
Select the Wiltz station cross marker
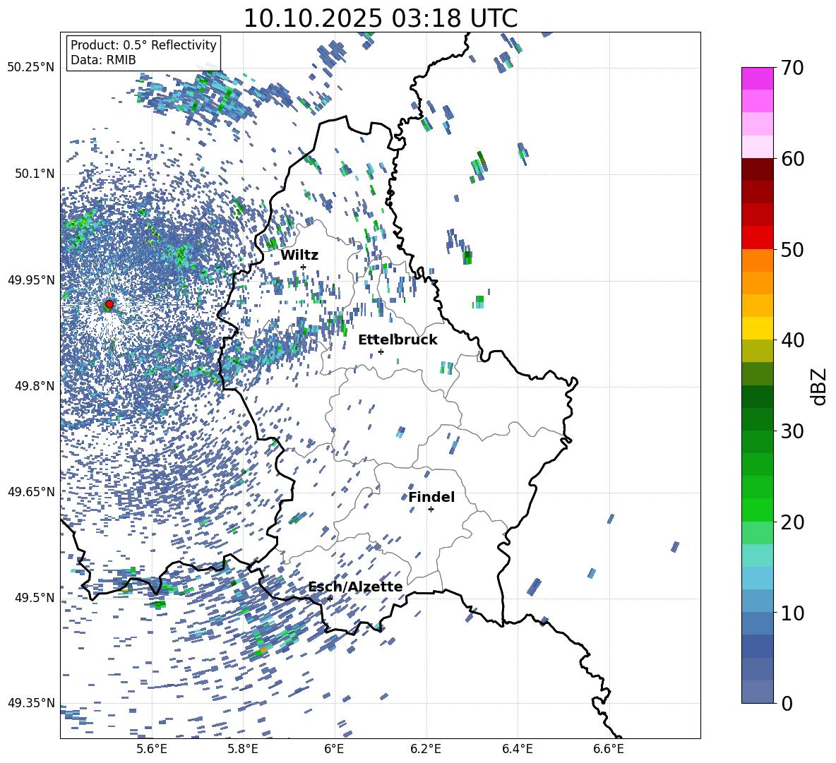(304, 267)
